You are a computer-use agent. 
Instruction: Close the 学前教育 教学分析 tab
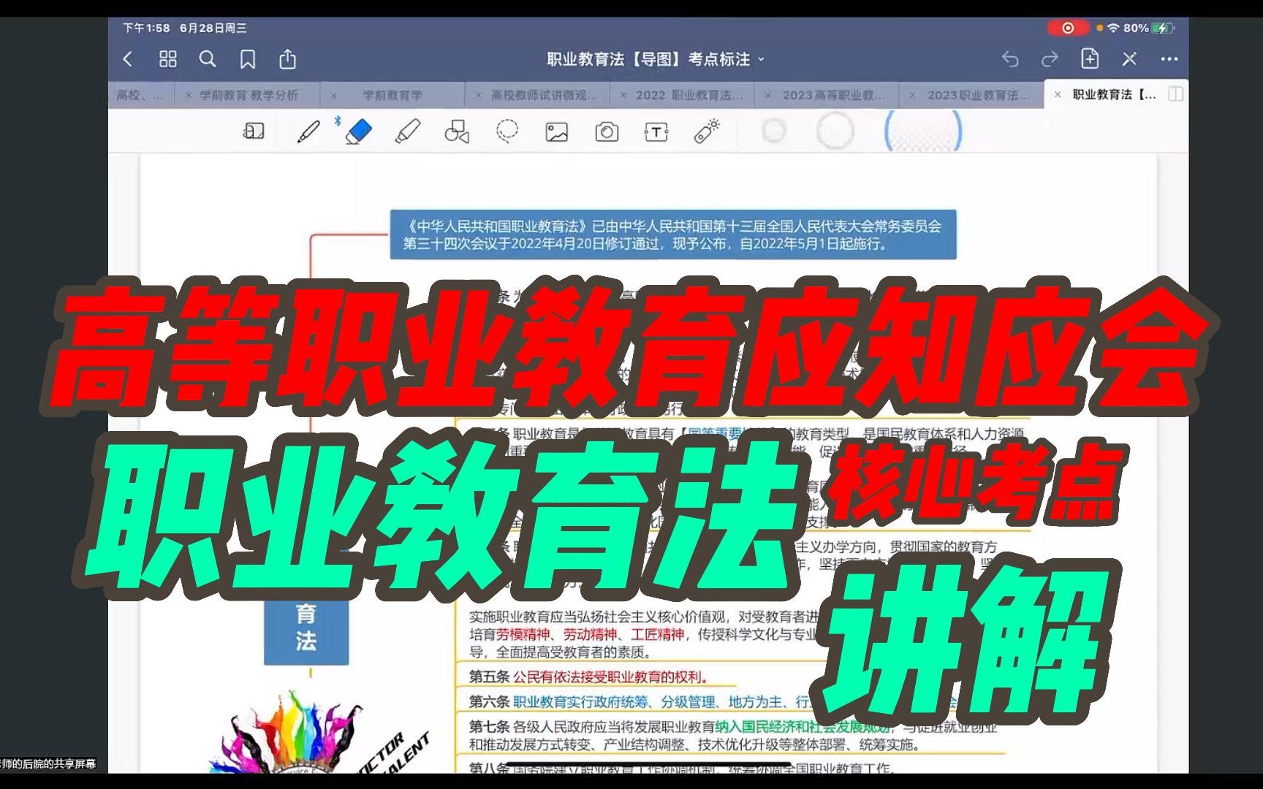189,95
